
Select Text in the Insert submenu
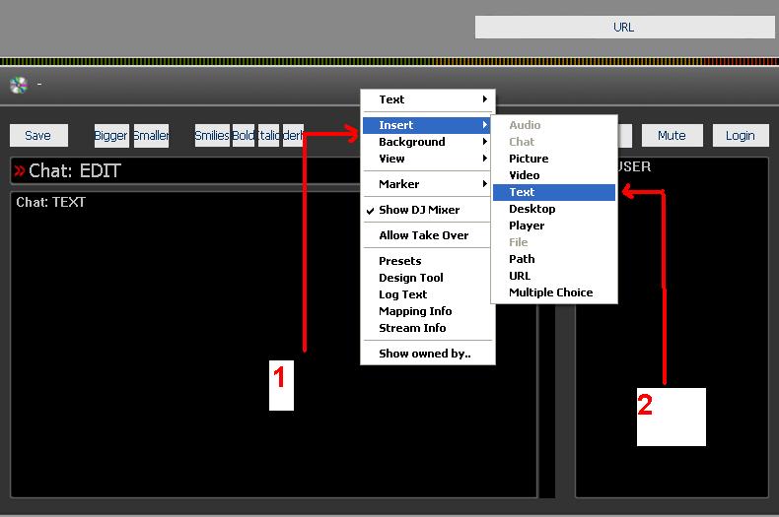coord(554,192)
